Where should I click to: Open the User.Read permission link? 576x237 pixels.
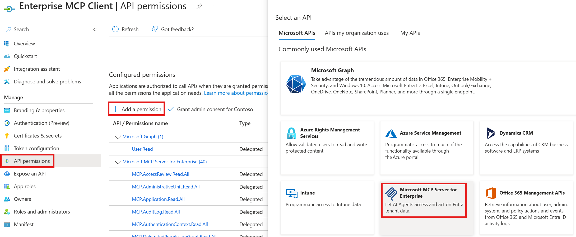(142, 149)
